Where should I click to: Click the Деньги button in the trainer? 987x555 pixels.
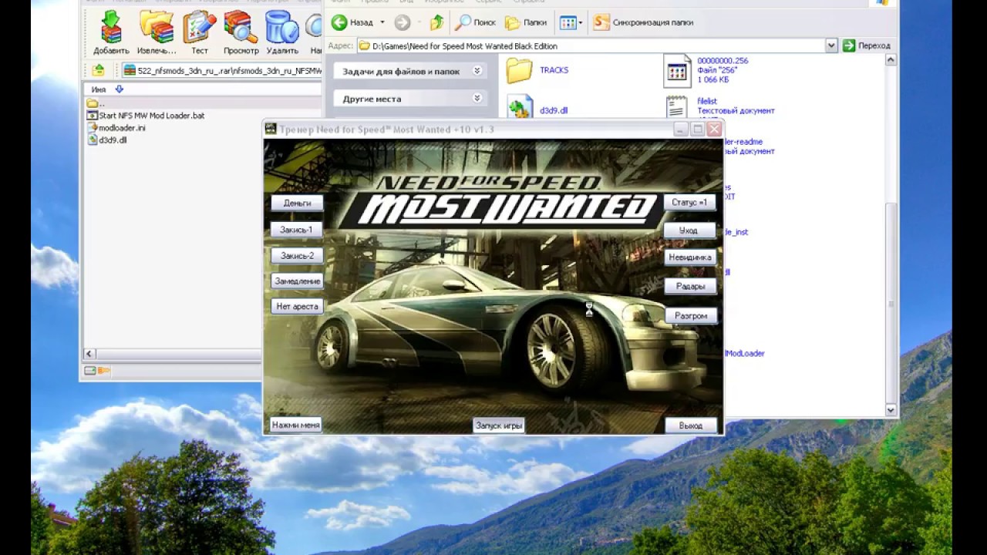(297, 203)
